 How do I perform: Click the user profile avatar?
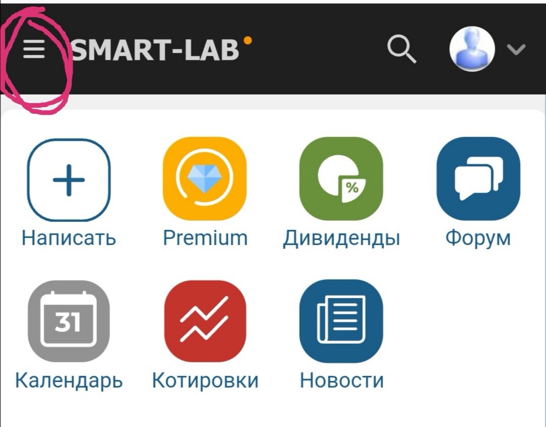tap(472, 49)
